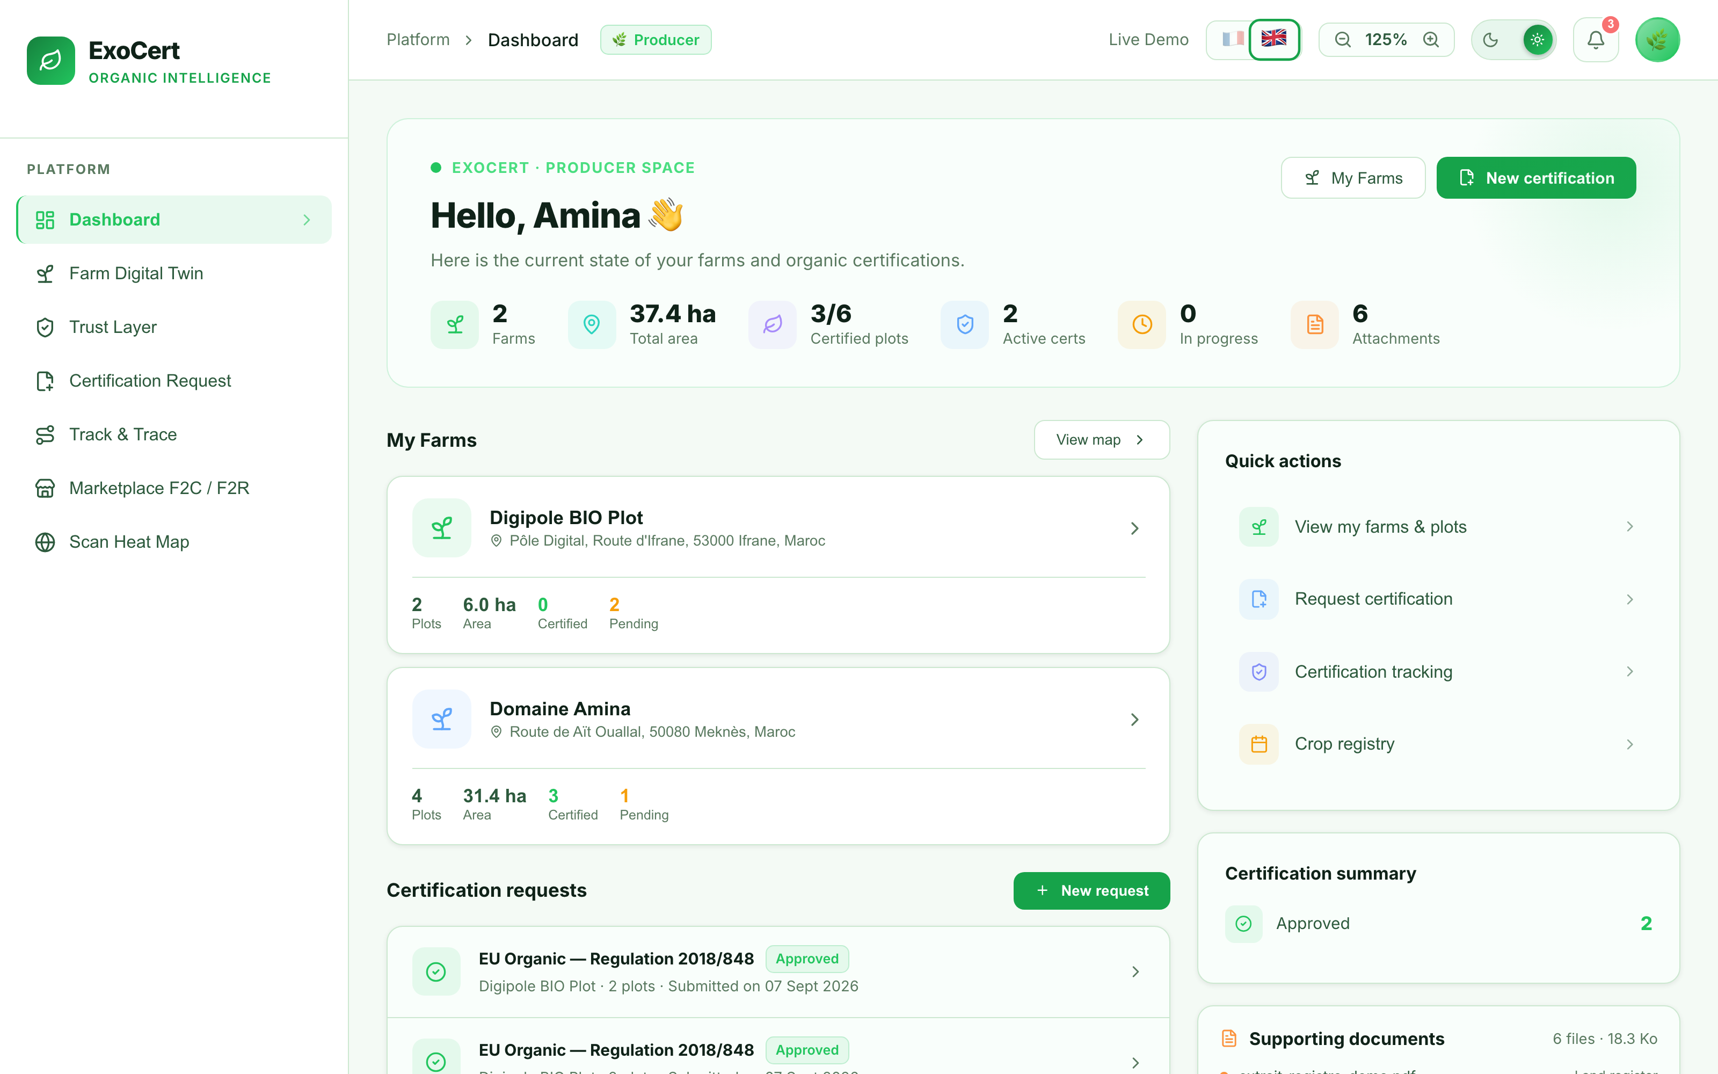This screenshot has height=1074, width=1718.
Task: Zoom in with the plus magnifier icon
Action: click(x=1431, y=40)
